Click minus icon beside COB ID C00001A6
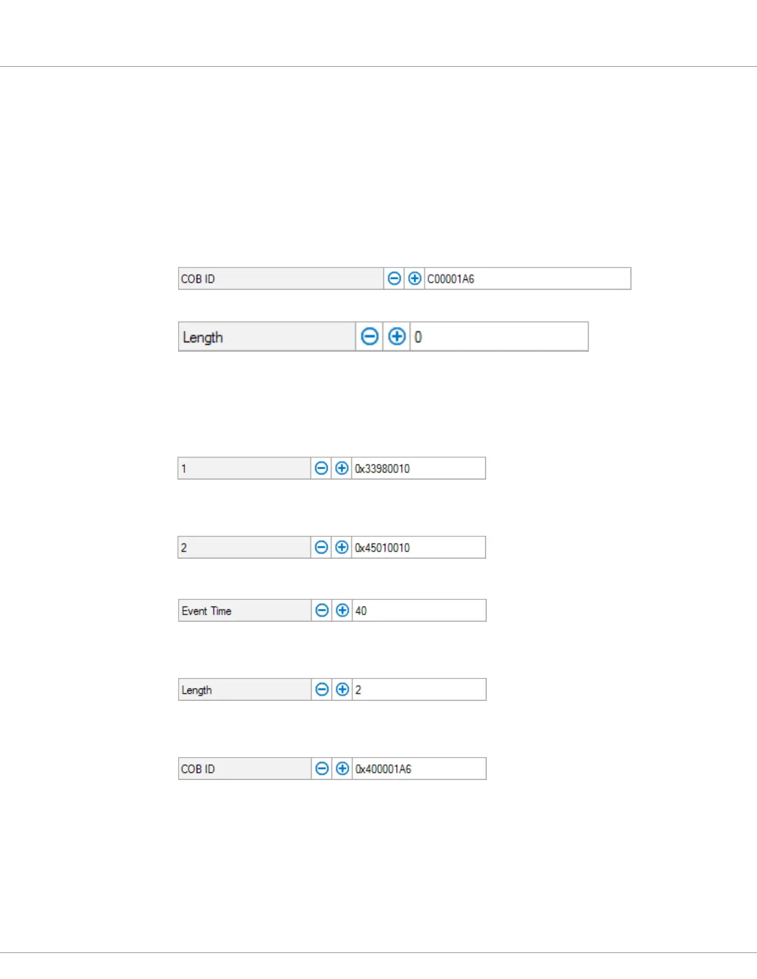Viewport: 757px width, 979px height. [x=394, y=279]
